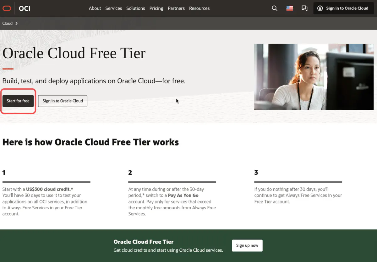Click the step 3 Always Free Services paragraph

tap(298, 195)
